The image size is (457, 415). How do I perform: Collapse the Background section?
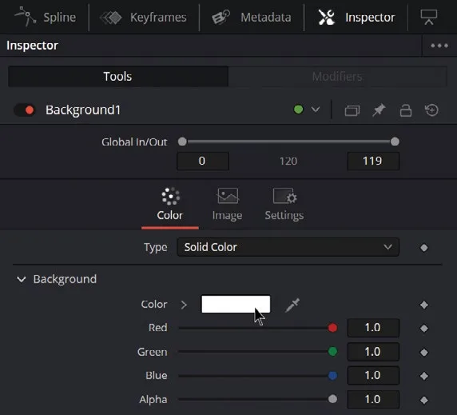(22, 279)
